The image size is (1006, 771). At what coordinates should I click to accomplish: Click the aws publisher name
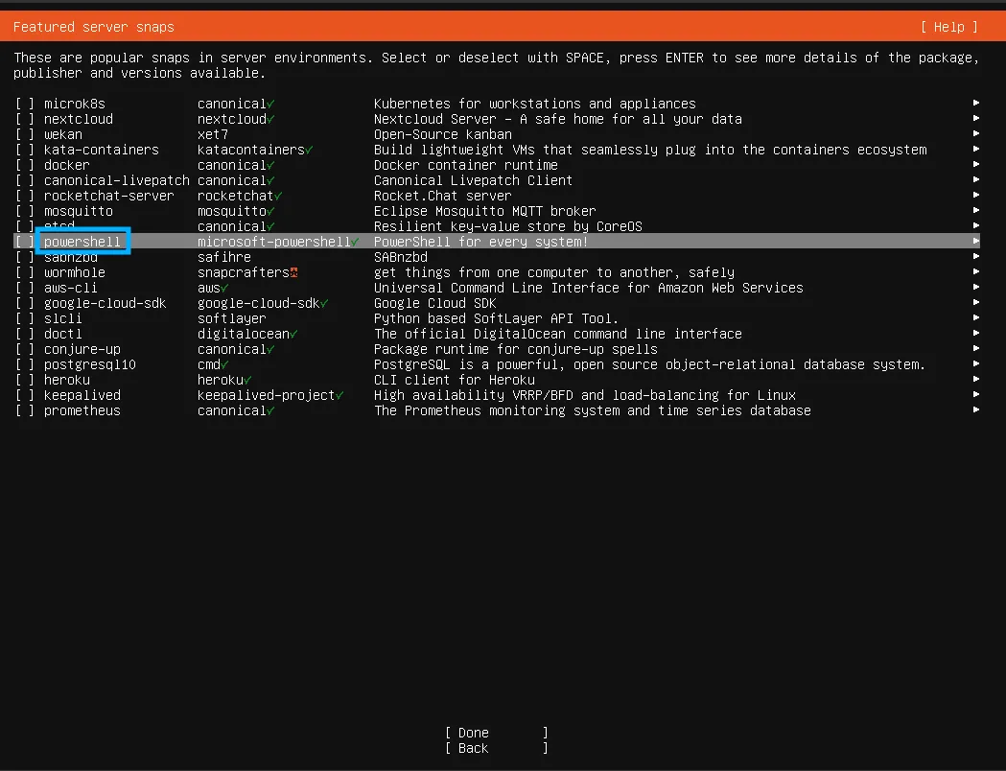(209, 288)
